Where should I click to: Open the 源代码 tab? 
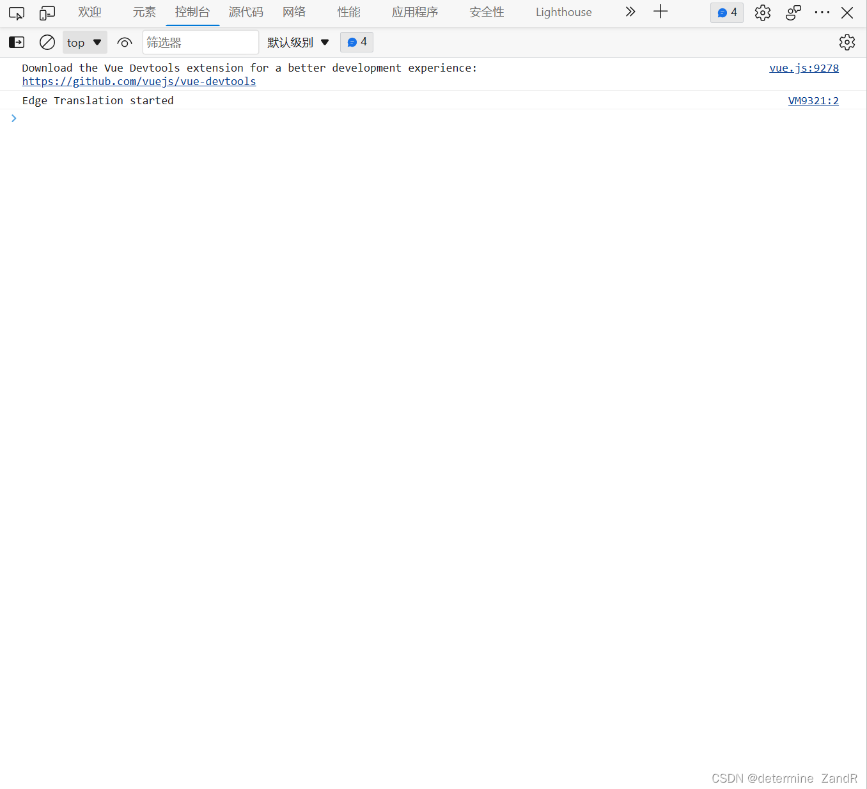(x=246, y=12)
